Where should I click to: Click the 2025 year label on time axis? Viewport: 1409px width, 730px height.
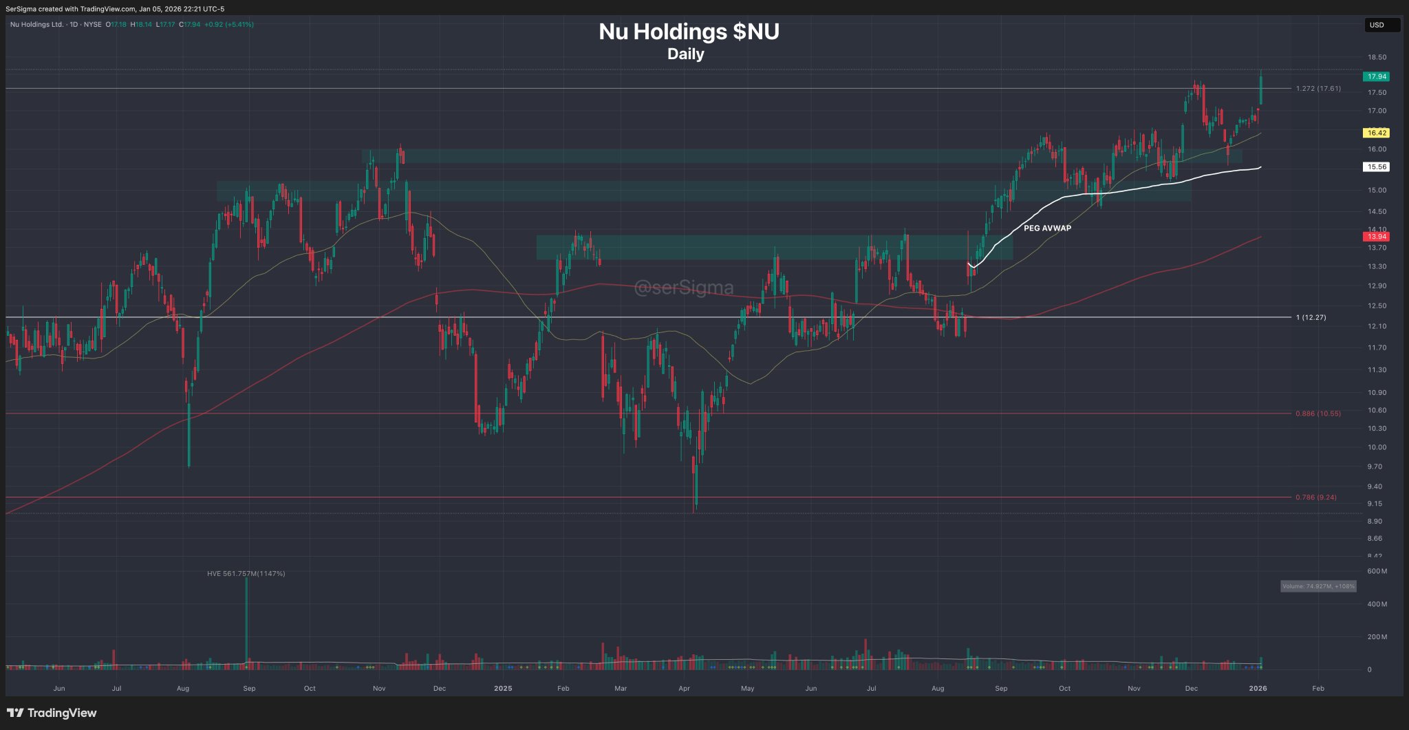(x=503, y=688)
